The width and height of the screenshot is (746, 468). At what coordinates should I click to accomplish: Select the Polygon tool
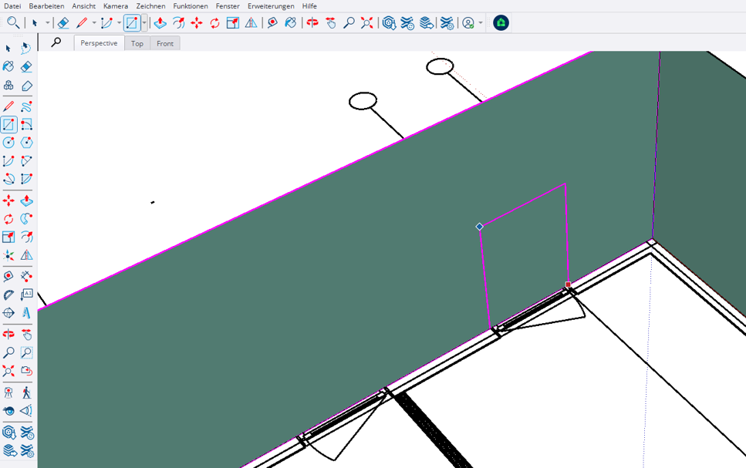(27, 142)
